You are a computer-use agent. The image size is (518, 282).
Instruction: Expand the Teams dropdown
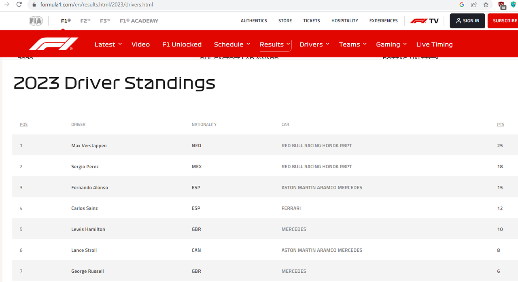click(x=353, y=45)
